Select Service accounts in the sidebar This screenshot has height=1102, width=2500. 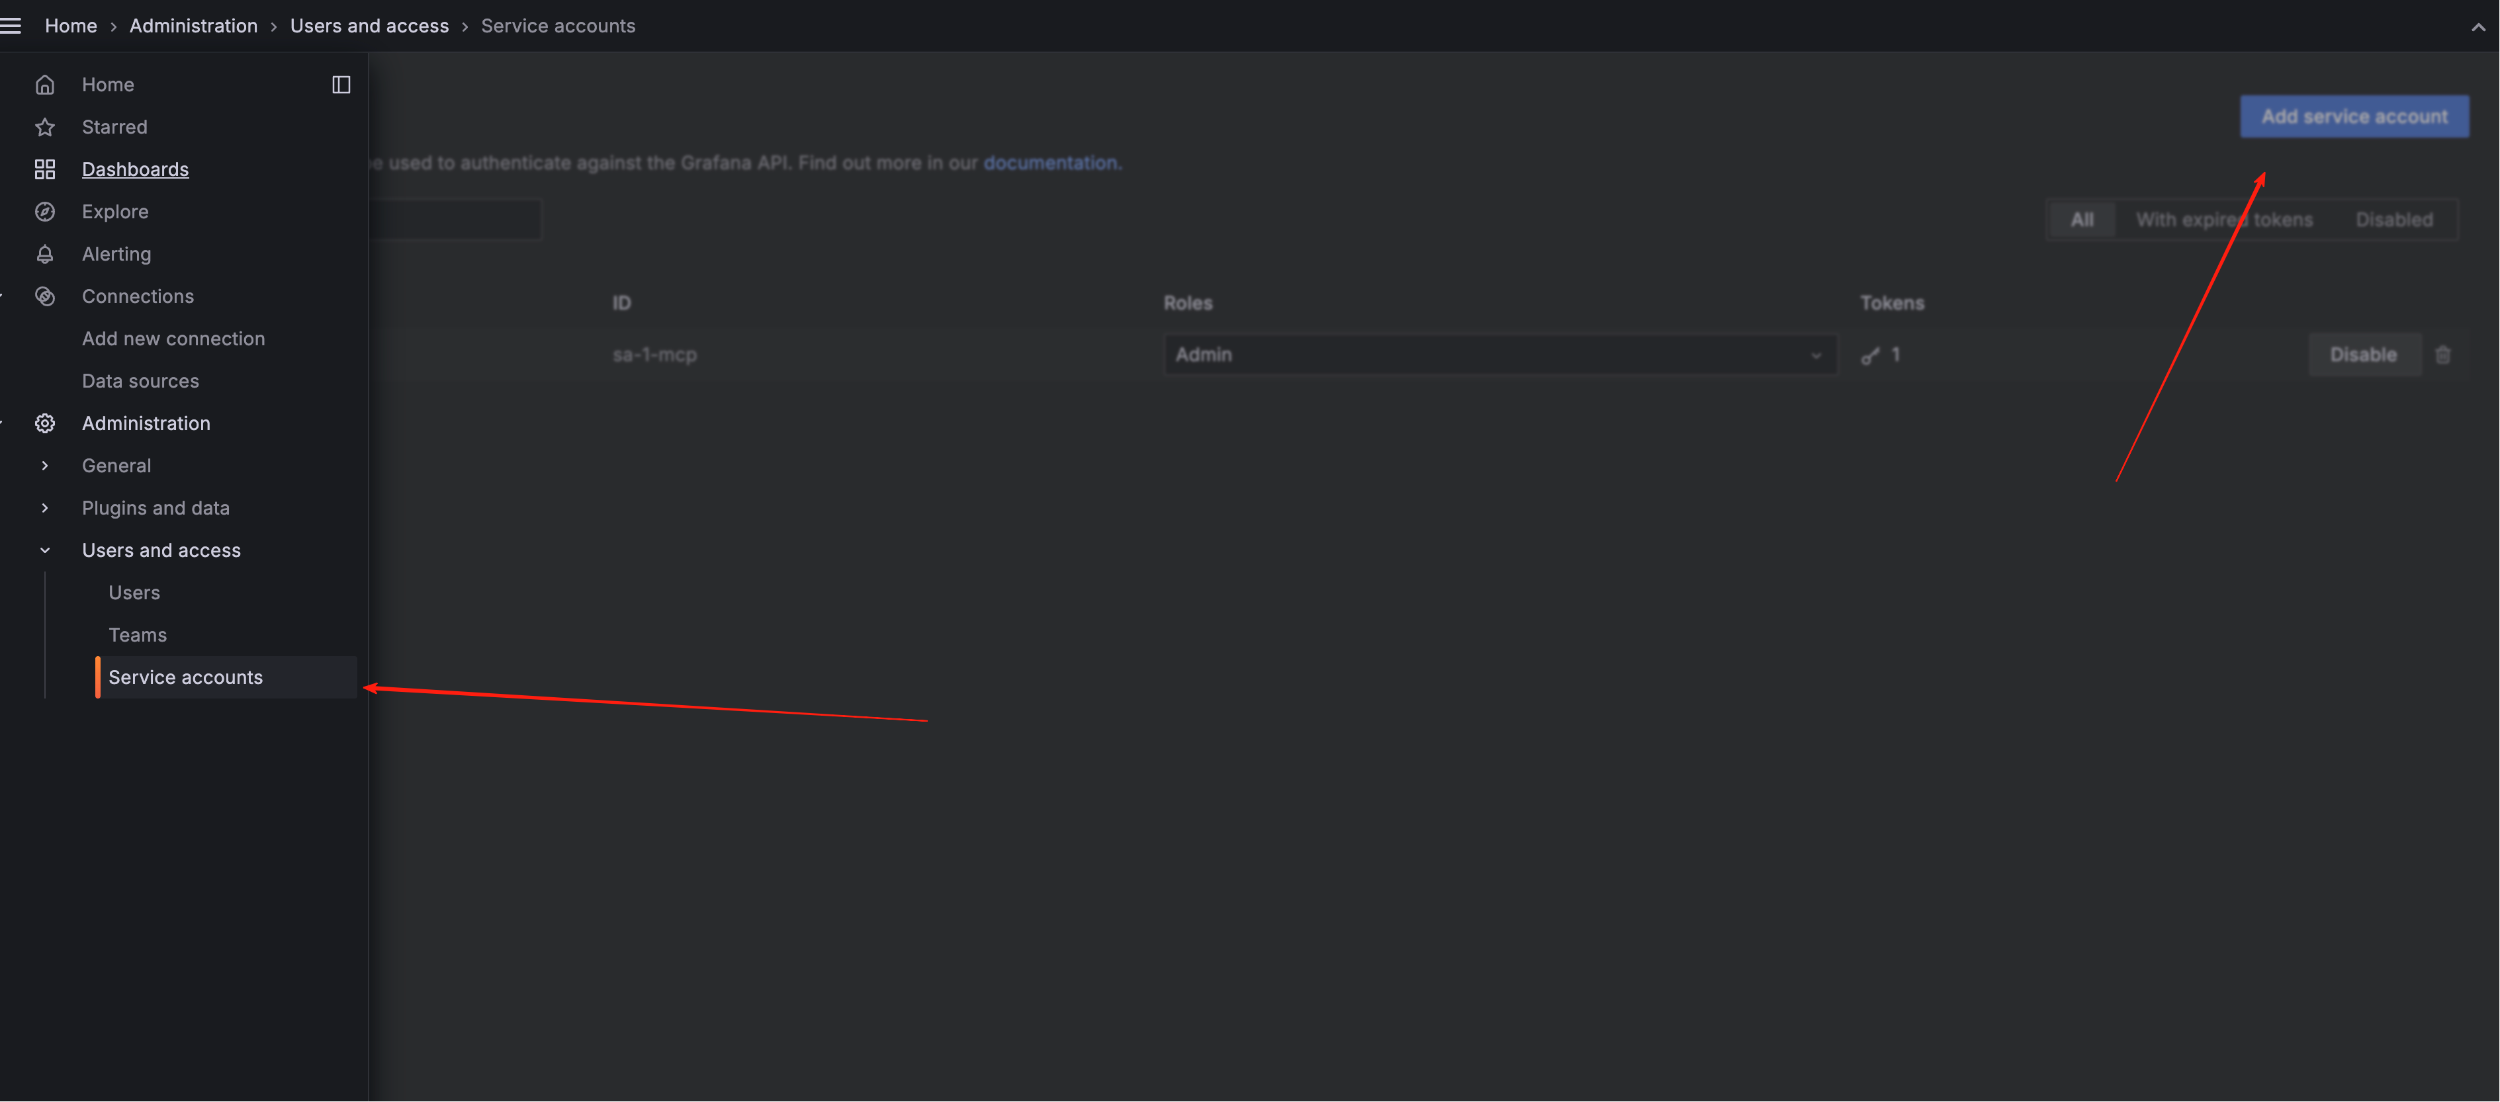[226, 678]
